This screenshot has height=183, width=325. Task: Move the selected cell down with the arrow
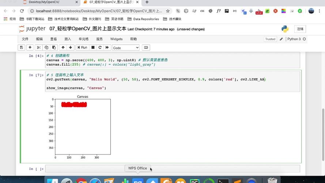tap(71, 48)
